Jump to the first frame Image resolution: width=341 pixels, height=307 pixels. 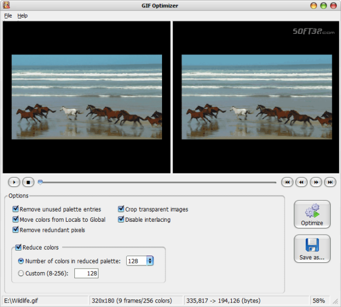[x=287, y=182]
